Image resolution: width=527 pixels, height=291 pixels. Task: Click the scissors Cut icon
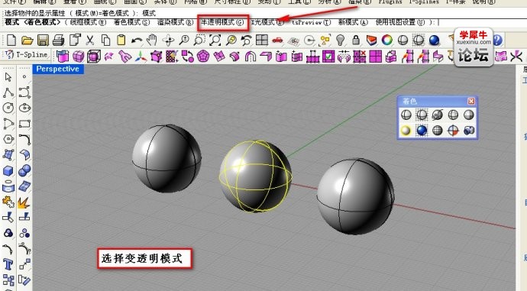[89, 40]
